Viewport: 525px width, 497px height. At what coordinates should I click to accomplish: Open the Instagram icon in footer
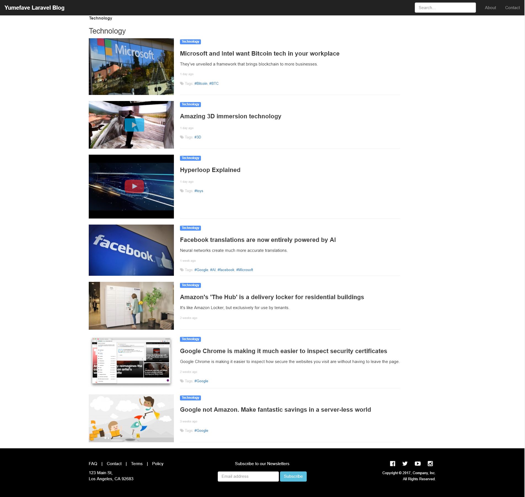(x=430, y=464)
